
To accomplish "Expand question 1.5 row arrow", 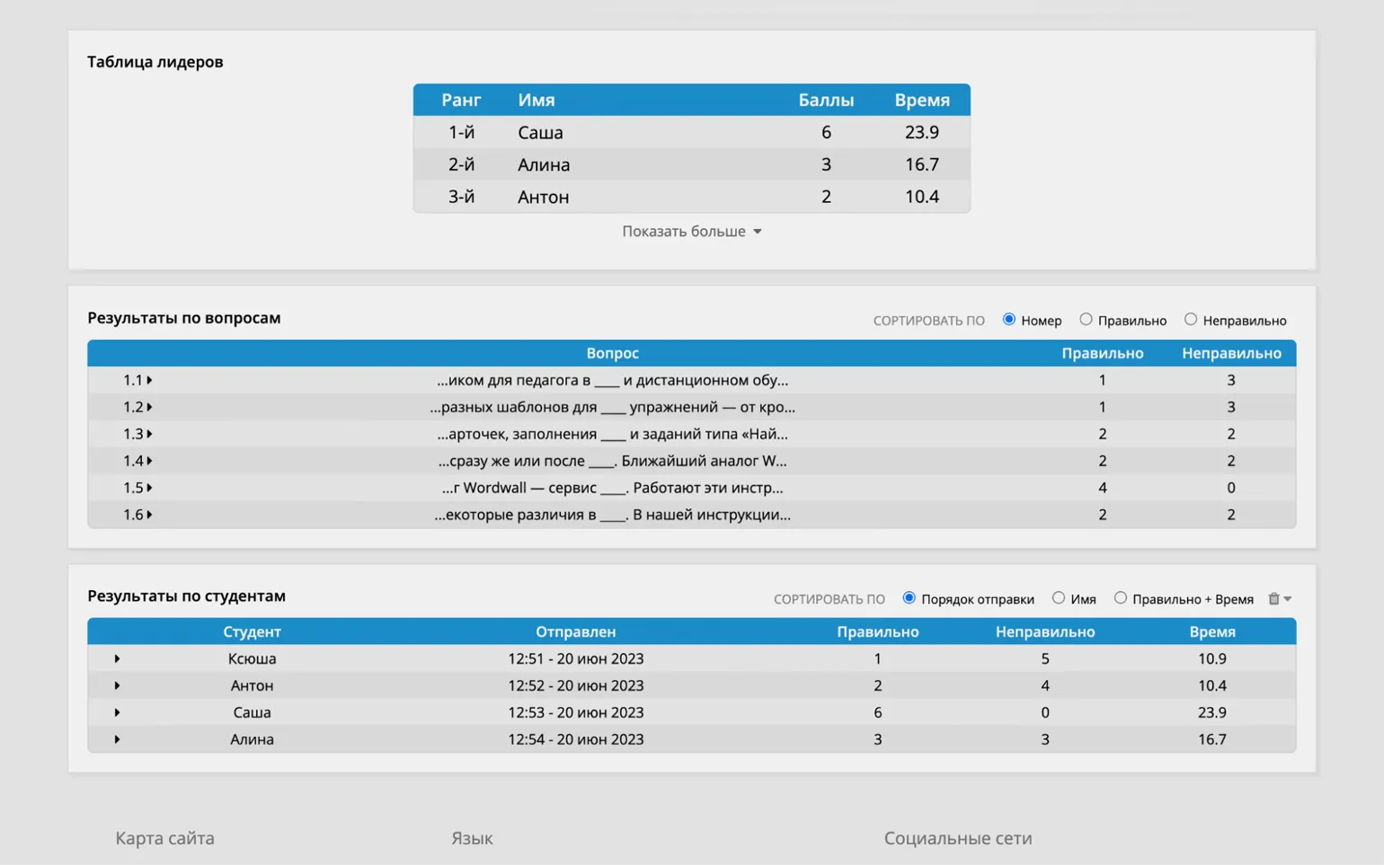I will (149, 488).
